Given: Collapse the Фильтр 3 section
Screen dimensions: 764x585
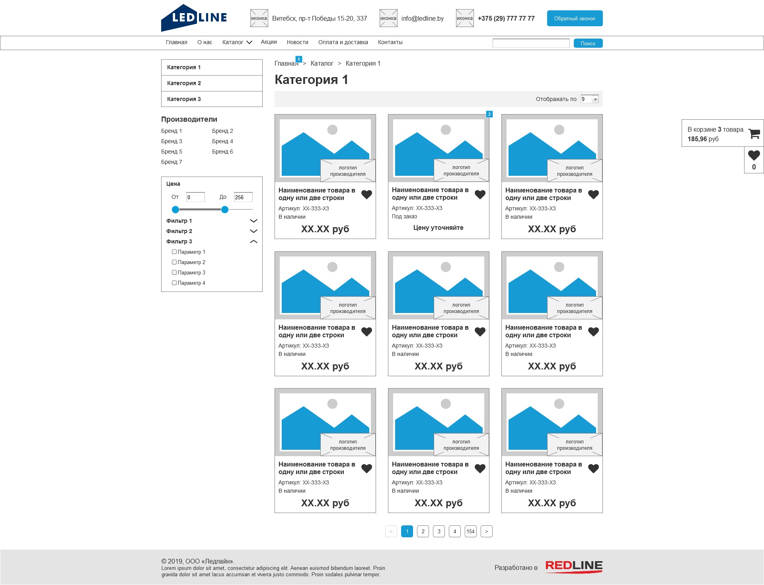Looking at the screenshot, I should tap(253, 241).
